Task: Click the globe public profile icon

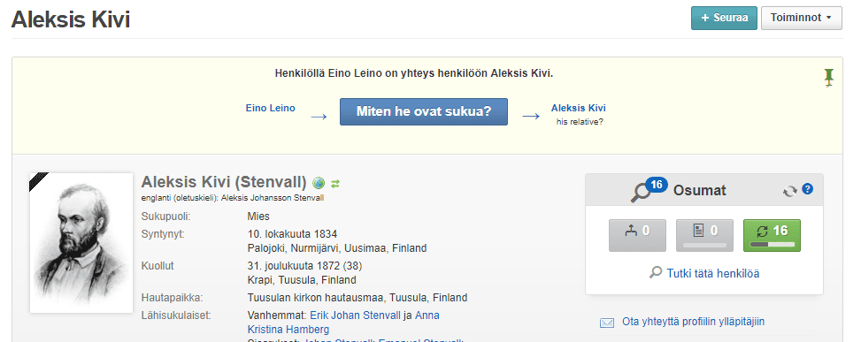Action: point(319,183)
